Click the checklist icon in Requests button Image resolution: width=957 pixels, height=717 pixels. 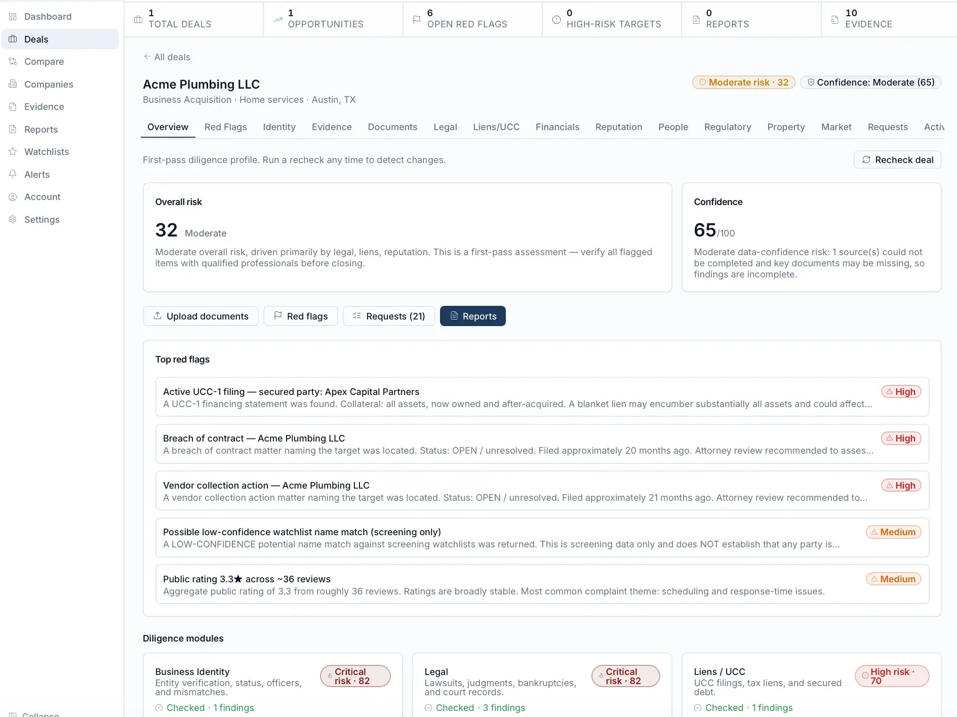coord(357,315)
